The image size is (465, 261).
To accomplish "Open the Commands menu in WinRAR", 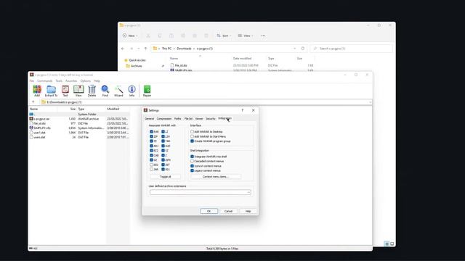I will click(45, 80).
